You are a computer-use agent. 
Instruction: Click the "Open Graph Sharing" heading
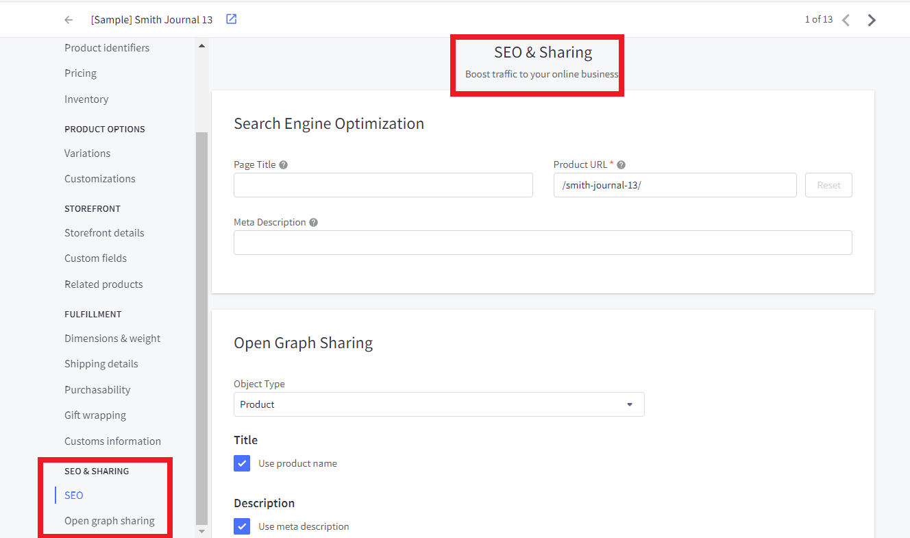pos(304,343)
